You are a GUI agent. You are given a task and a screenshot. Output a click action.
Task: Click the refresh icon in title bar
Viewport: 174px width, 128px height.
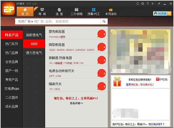coord(138,4)
